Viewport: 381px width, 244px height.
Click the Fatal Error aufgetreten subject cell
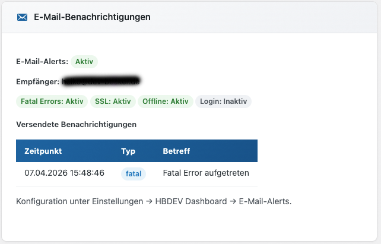pos(206,173)
